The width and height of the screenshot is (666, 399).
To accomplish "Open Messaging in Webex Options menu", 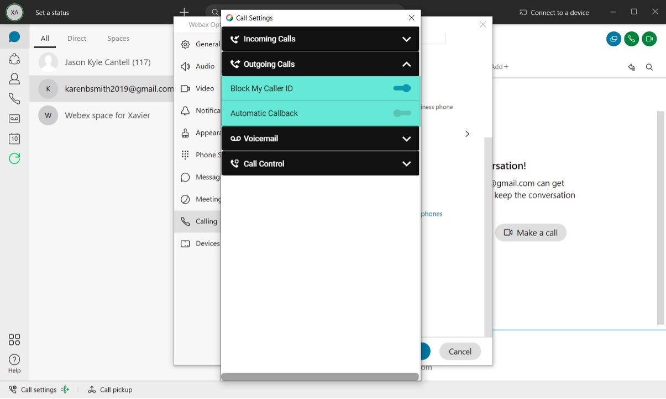I will (x=197, y=177).
